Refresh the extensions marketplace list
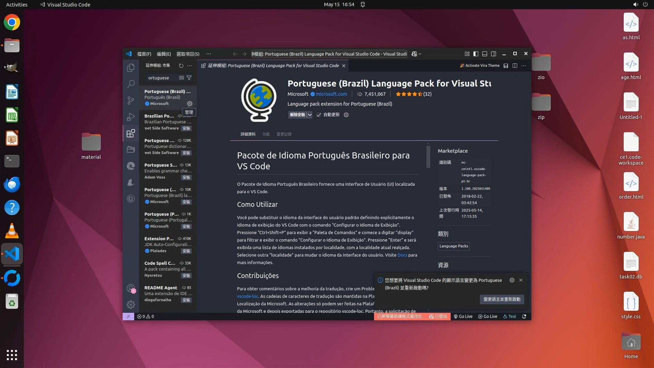This screenshot has height=368, width=654. coord(181,65)
